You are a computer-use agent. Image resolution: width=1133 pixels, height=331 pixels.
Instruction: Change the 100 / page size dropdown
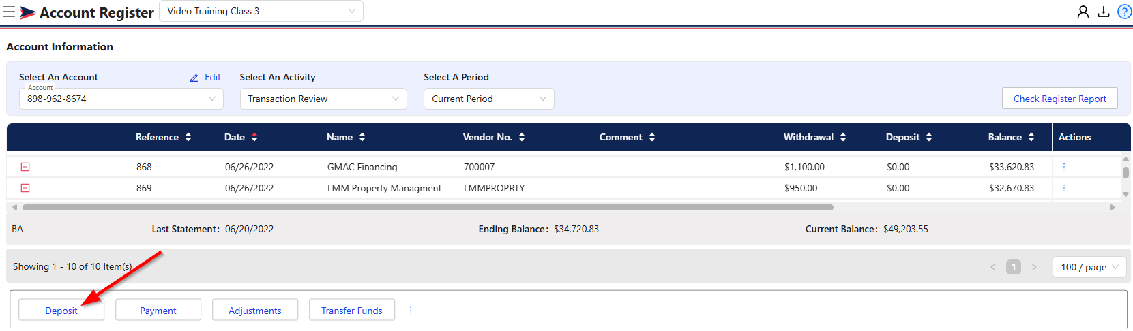pos(1089,267)
